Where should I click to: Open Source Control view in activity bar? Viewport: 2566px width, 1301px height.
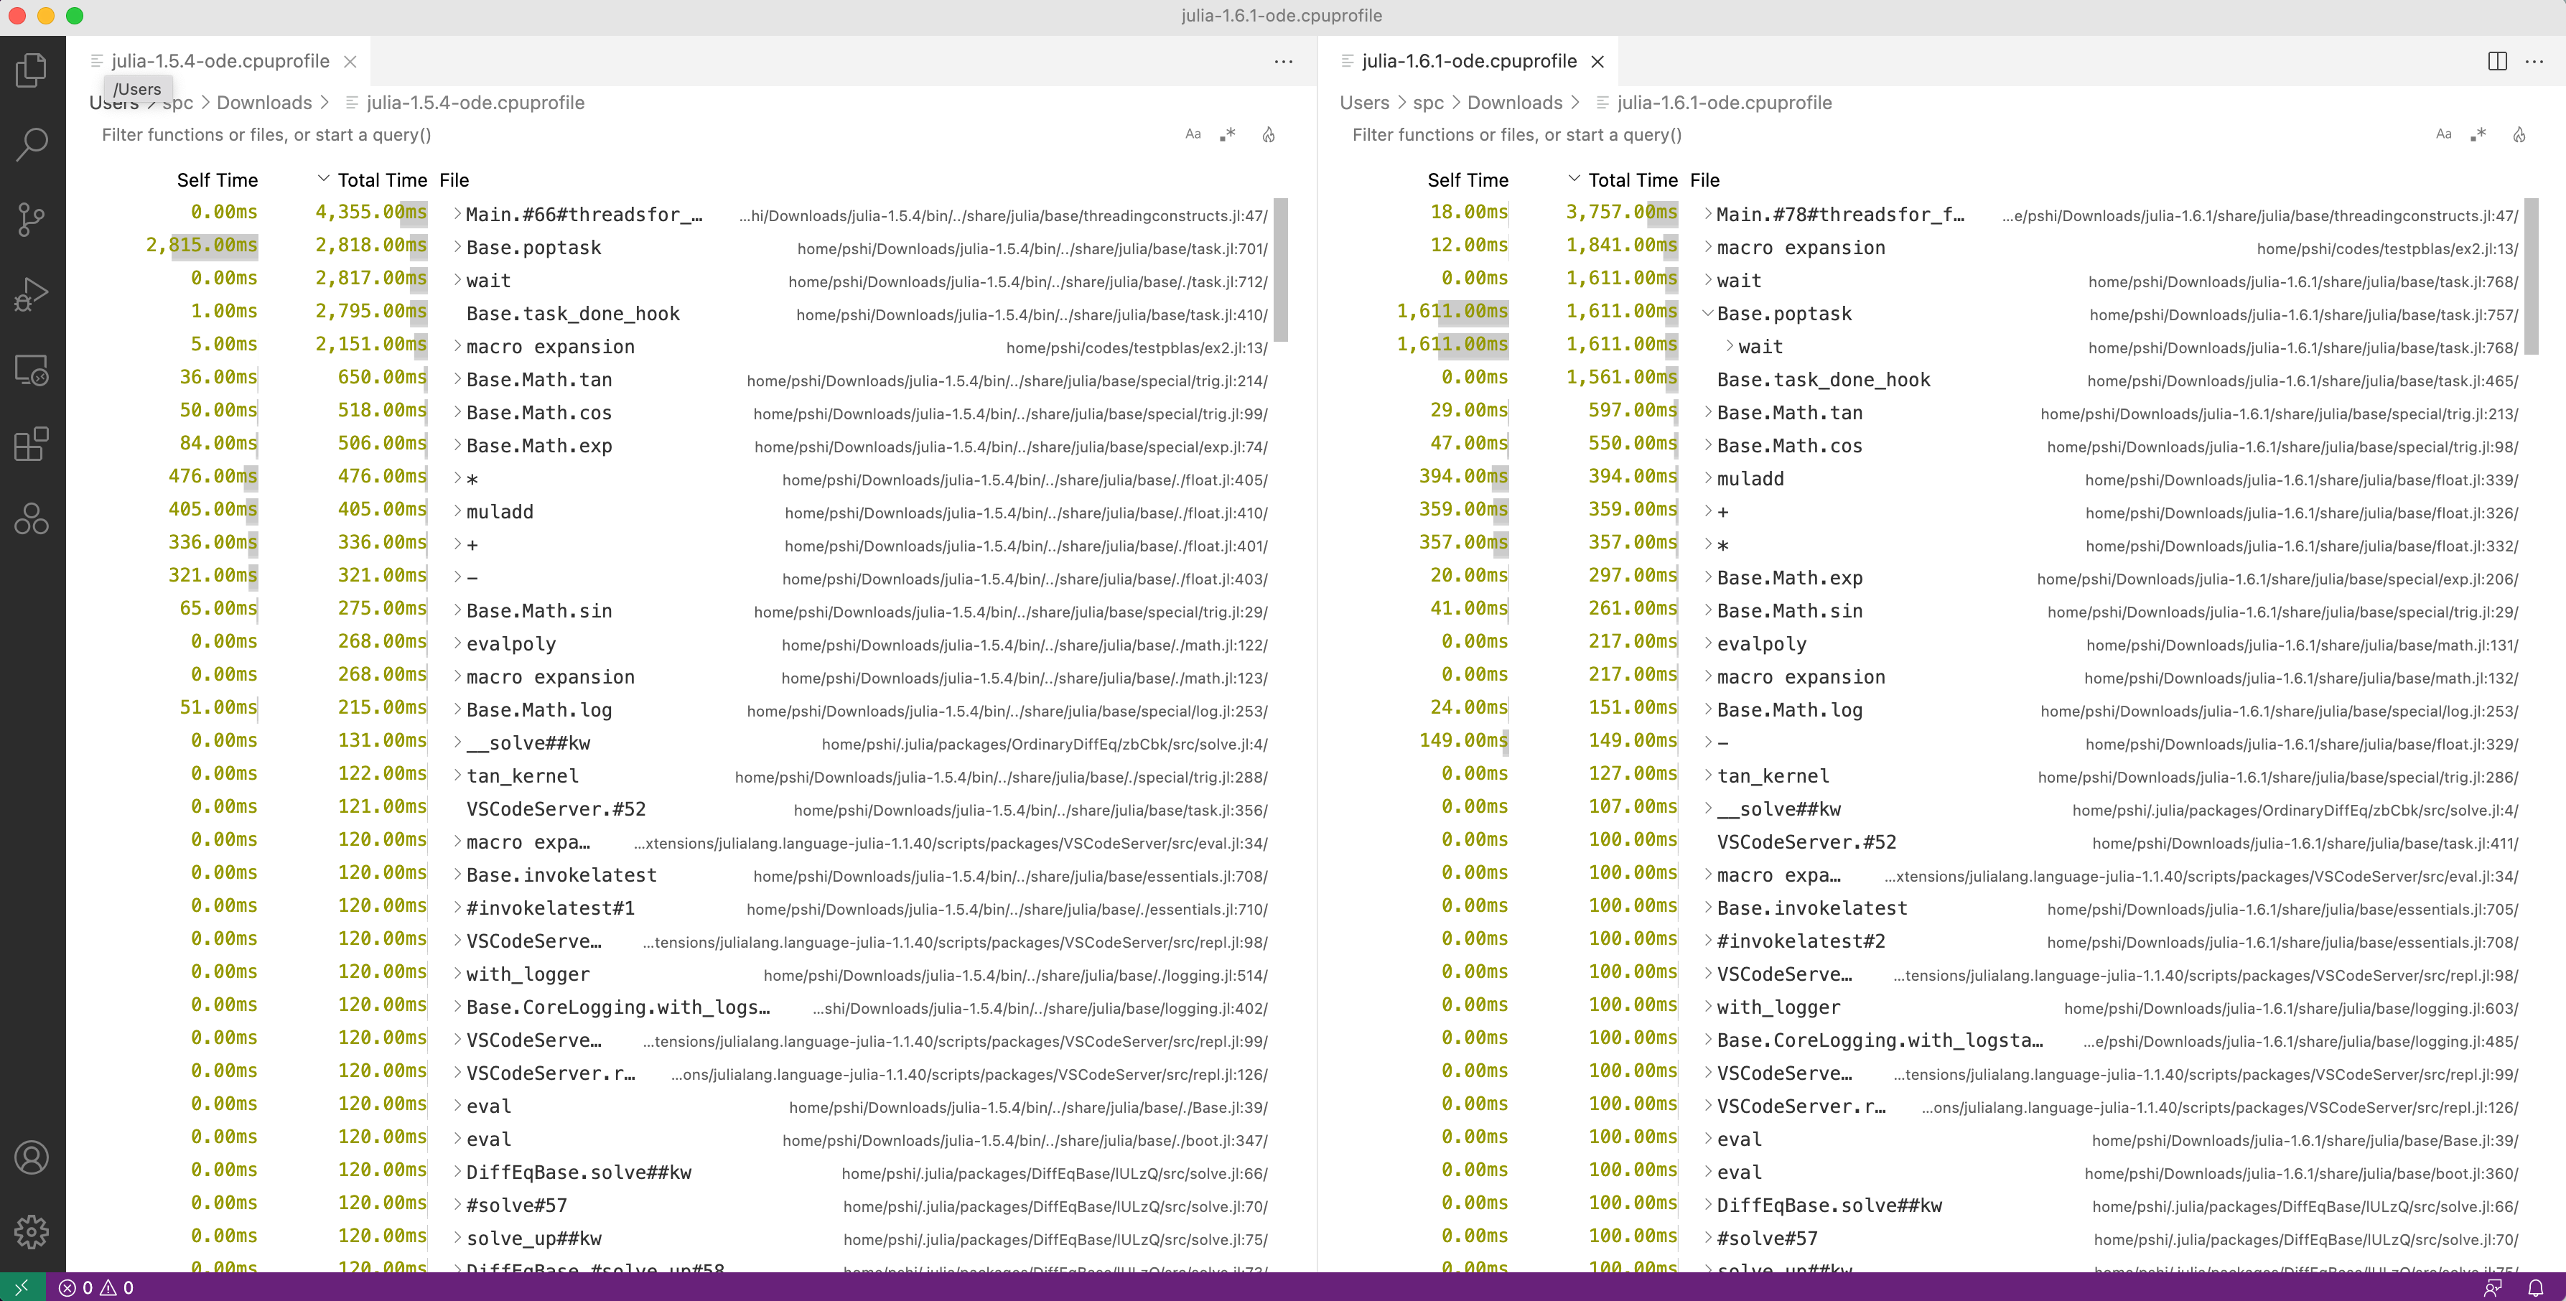pyautogui.click(x=32, y=219)
